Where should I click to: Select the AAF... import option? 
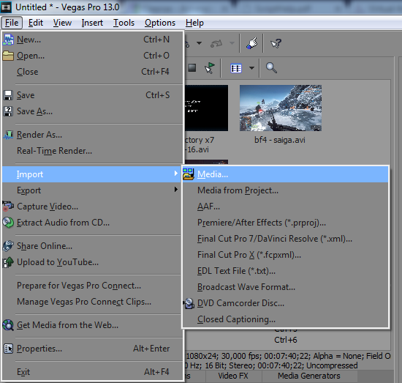tap(285, 207)
